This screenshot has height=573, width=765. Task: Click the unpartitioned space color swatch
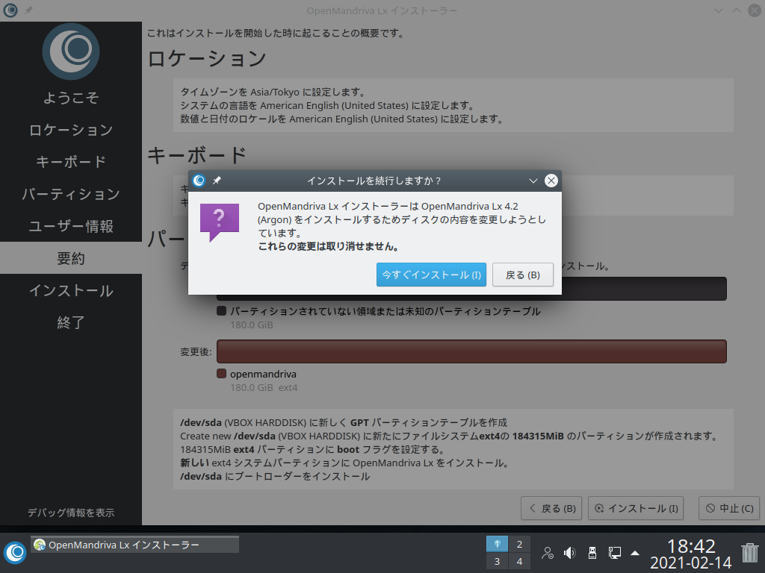[x=221, y=311]
